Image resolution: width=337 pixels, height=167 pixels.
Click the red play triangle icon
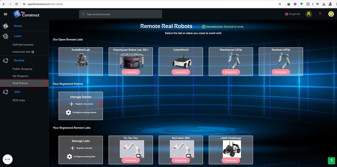click(x=320, y=14)
